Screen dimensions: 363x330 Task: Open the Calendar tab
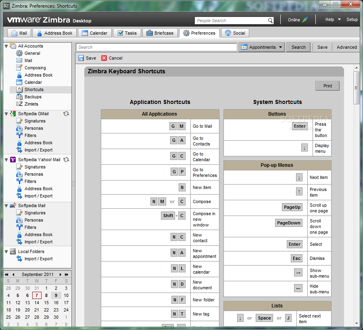tap(95, 33)
